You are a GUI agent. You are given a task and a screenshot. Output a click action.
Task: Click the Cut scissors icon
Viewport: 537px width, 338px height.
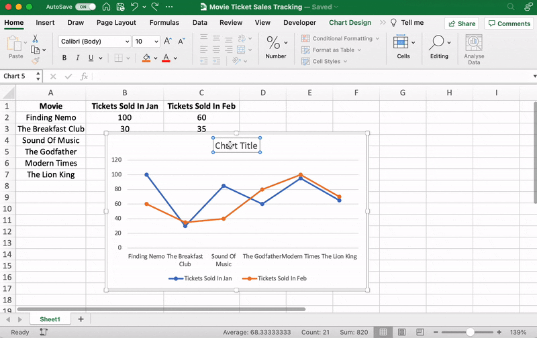36,39
